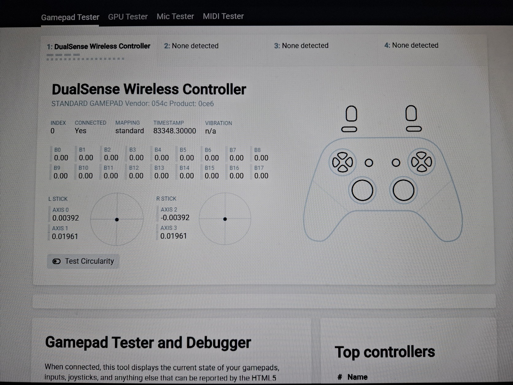This screenshot has width=513, height=385.
Task: Click the left small center button in the diagram
Action: click(369, 163)
